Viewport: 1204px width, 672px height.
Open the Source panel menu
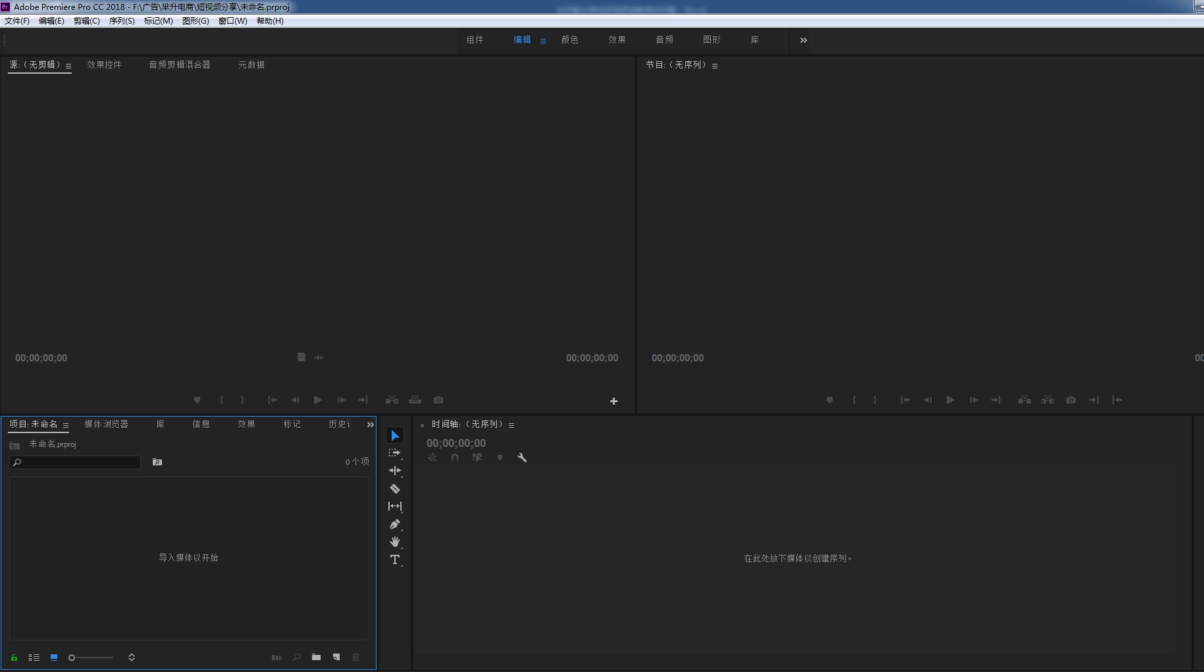pos(68,66)
